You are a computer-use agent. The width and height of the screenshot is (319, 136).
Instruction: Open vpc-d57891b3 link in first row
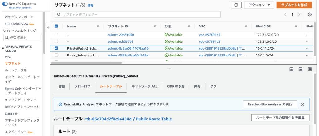pos(210,35)
